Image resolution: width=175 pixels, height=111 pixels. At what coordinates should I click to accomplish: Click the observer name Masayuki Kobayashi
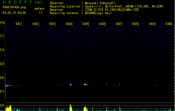[100, 3]
